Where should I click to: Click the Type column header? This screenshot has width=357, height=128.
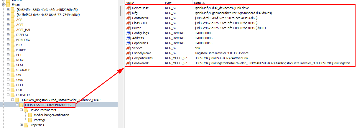coord(168,3)
